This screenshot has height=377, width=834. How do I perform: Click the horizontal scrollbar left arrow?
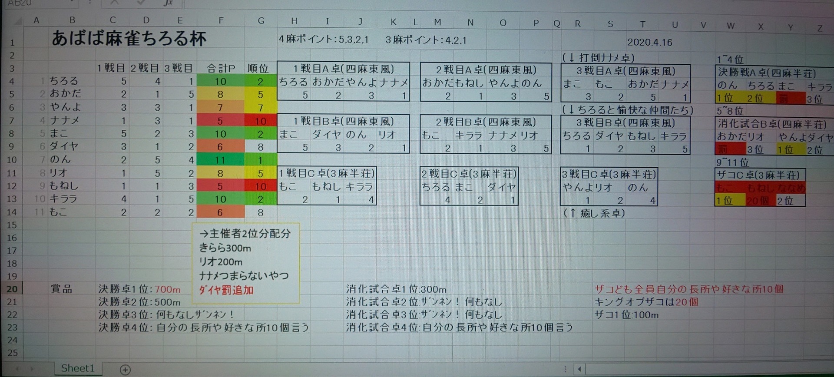pos(579,369)
